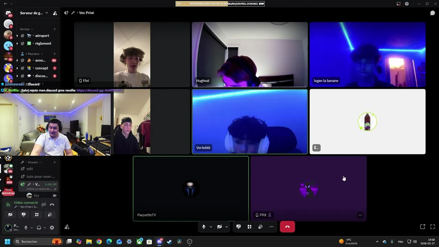Edit the voice channel status pencil
The width and height of the screenshot is (439, 247).
pos(55,189)
